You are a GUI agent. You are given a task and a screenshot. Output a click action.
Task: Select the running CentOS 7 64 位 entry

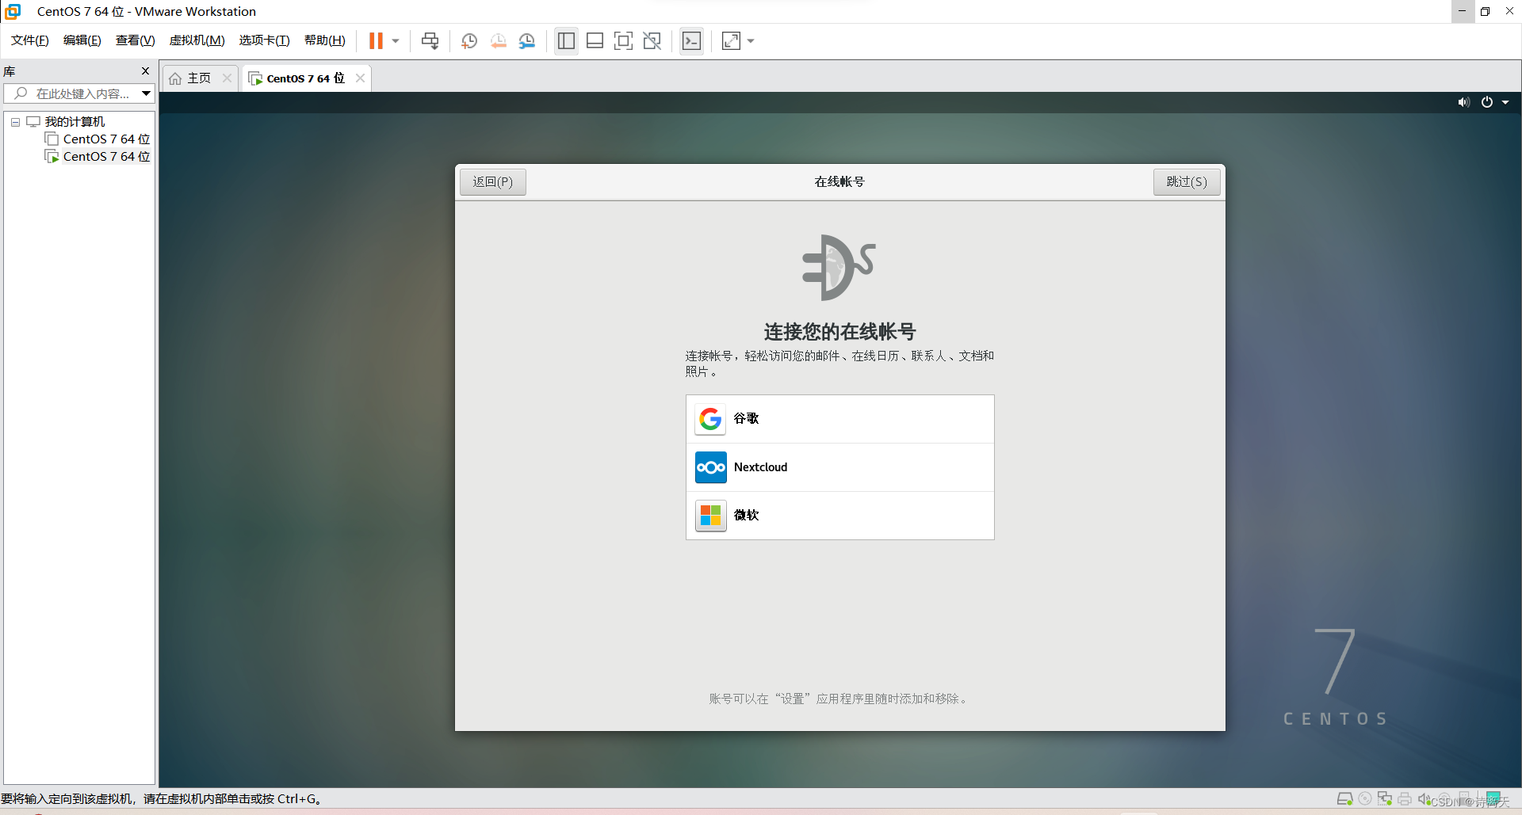coord(106,156)
